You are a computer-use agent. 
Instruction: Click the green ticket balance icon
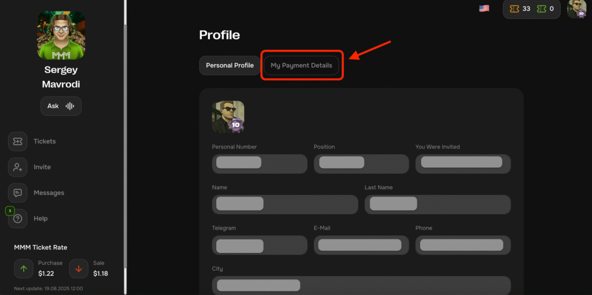(542, 9)
